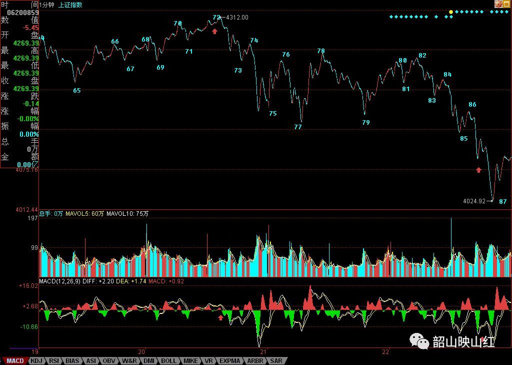
Task: Click wave label 84 on the chart
Action: point(447,75)
